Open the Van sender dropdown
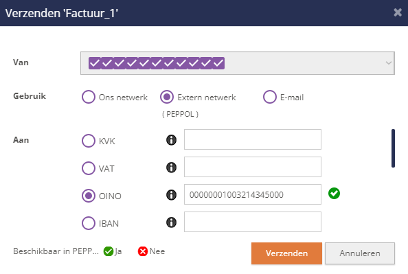The width and height of the screenshot is (408, 274). 237,63
